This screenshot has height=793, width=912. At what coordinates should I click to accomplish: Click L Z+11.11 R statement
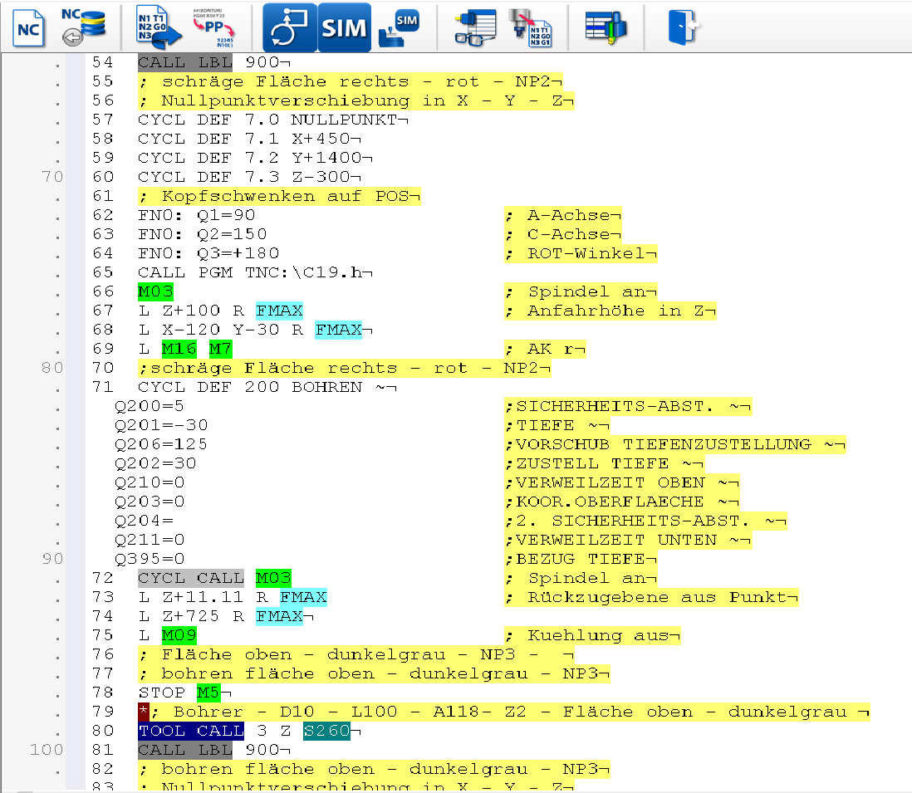coord(203,597)
